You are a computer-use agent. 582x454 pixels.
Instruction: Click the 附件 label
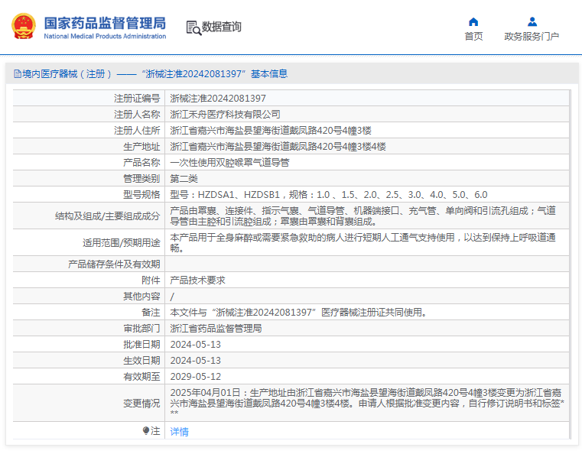coord(151,280)
